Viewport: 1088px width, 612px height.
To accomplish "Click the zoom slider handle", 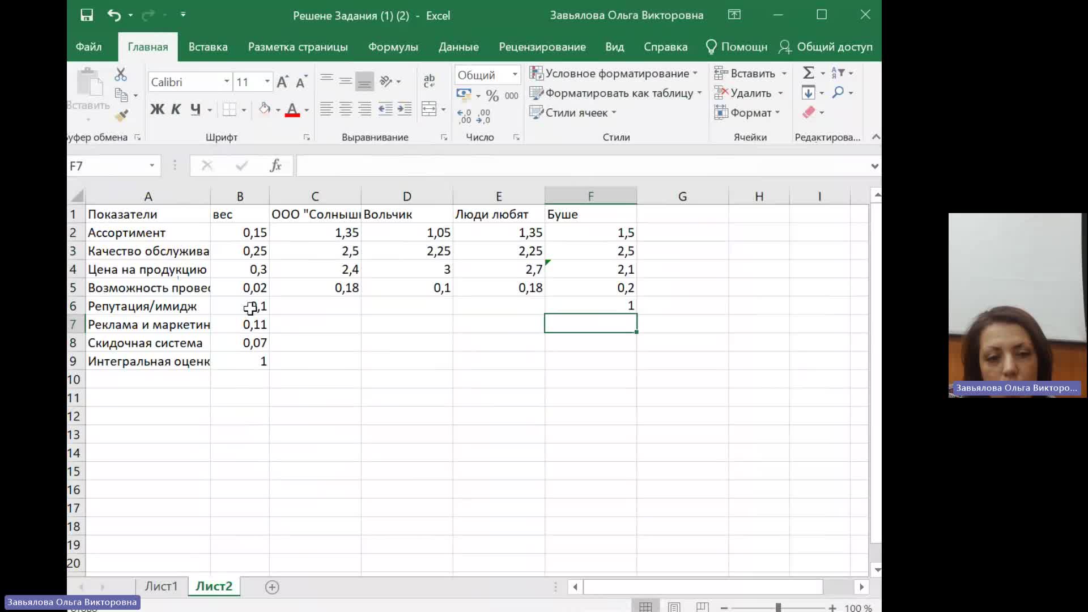I will [x=778, y=607].
